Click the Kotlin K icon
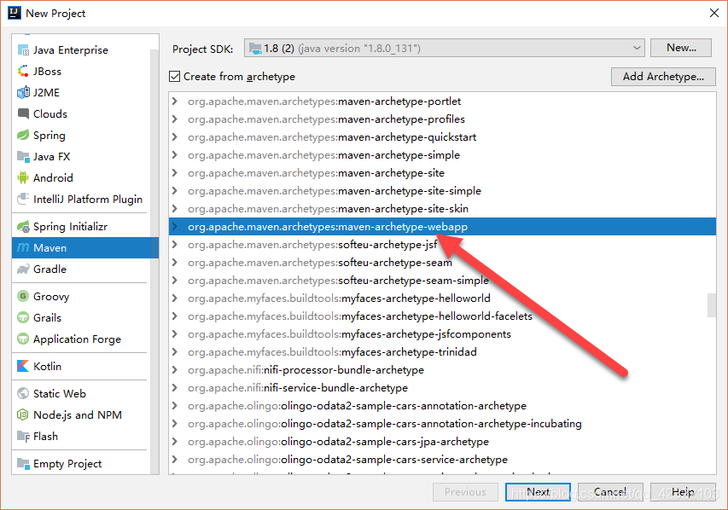Viewport: 728px width, 510px height. [x=23, y=366]
